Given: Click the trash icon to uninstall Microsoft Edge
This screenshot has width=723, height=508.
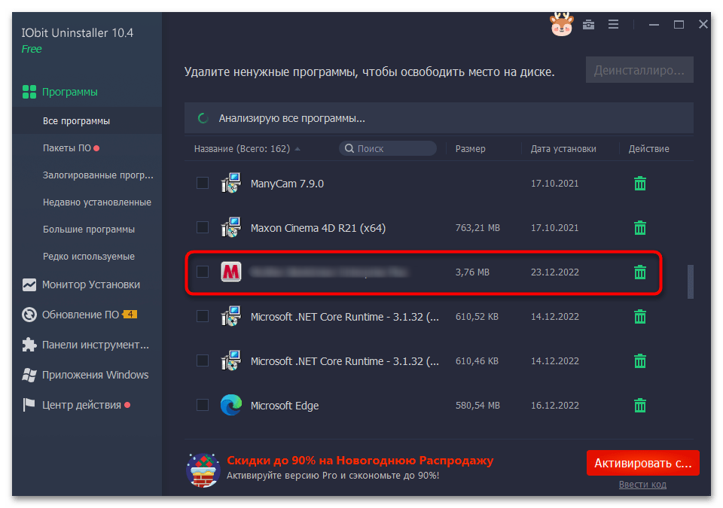Looking at the screenshot, I should click(x=640, y=405).
